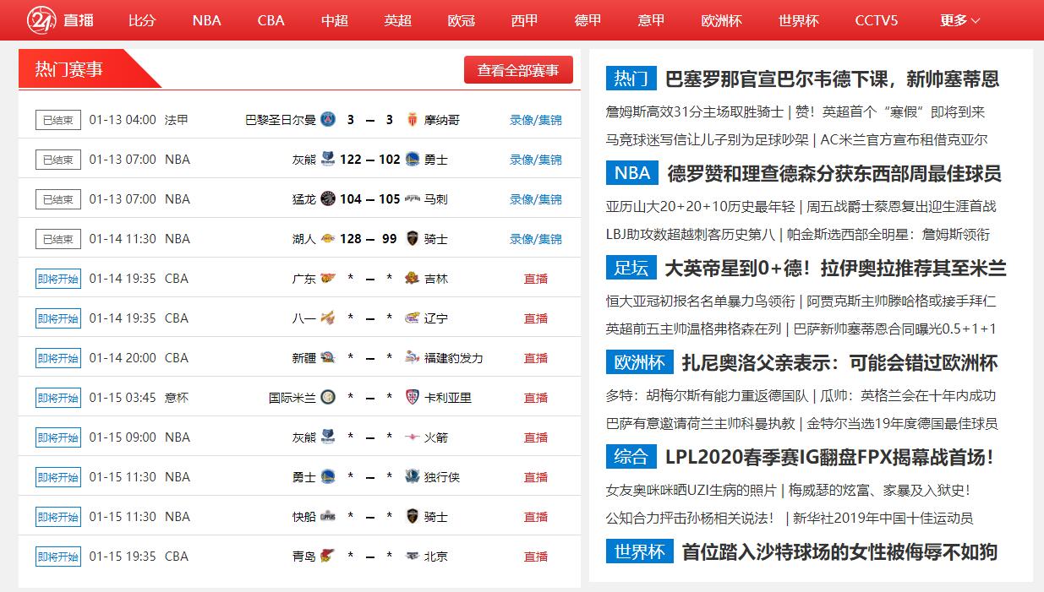Image resolution: width=1044 pixels, height=592 pixels.
Task: Click the 24 直播 site logo
Action: point(60,19)
